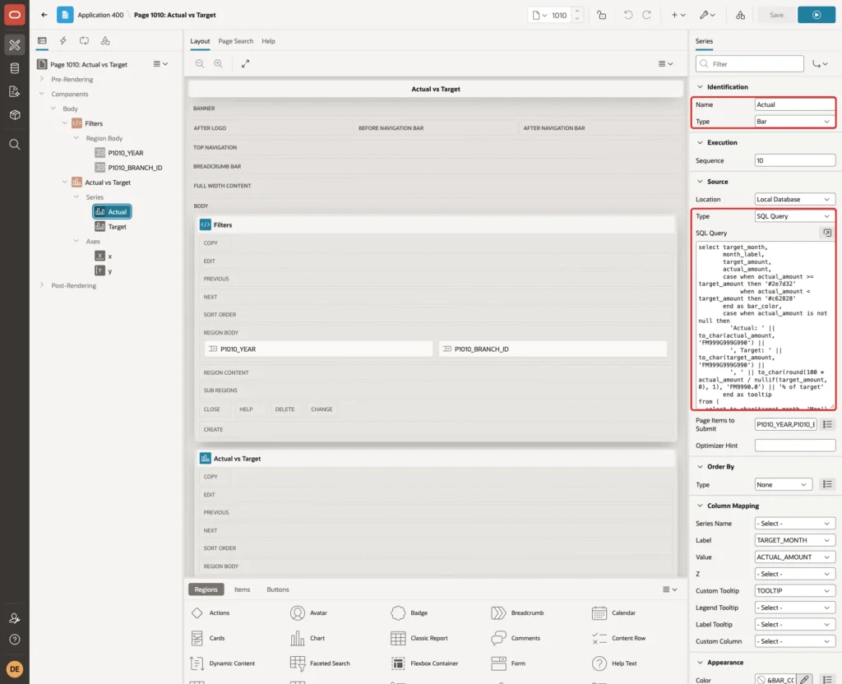
Task: Click the series Name input field
Action: pyautogui.click(x=795, y=104)
